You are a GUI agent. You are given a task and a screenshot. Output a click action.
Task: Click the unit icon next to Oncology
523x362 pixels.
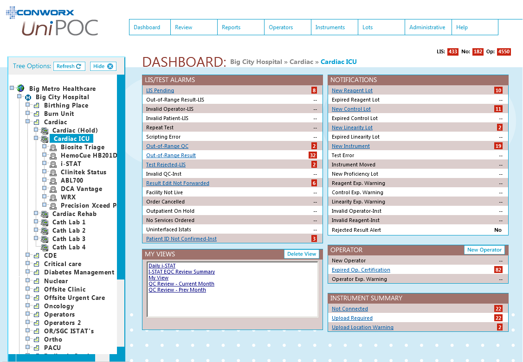(x=36, y=306)
